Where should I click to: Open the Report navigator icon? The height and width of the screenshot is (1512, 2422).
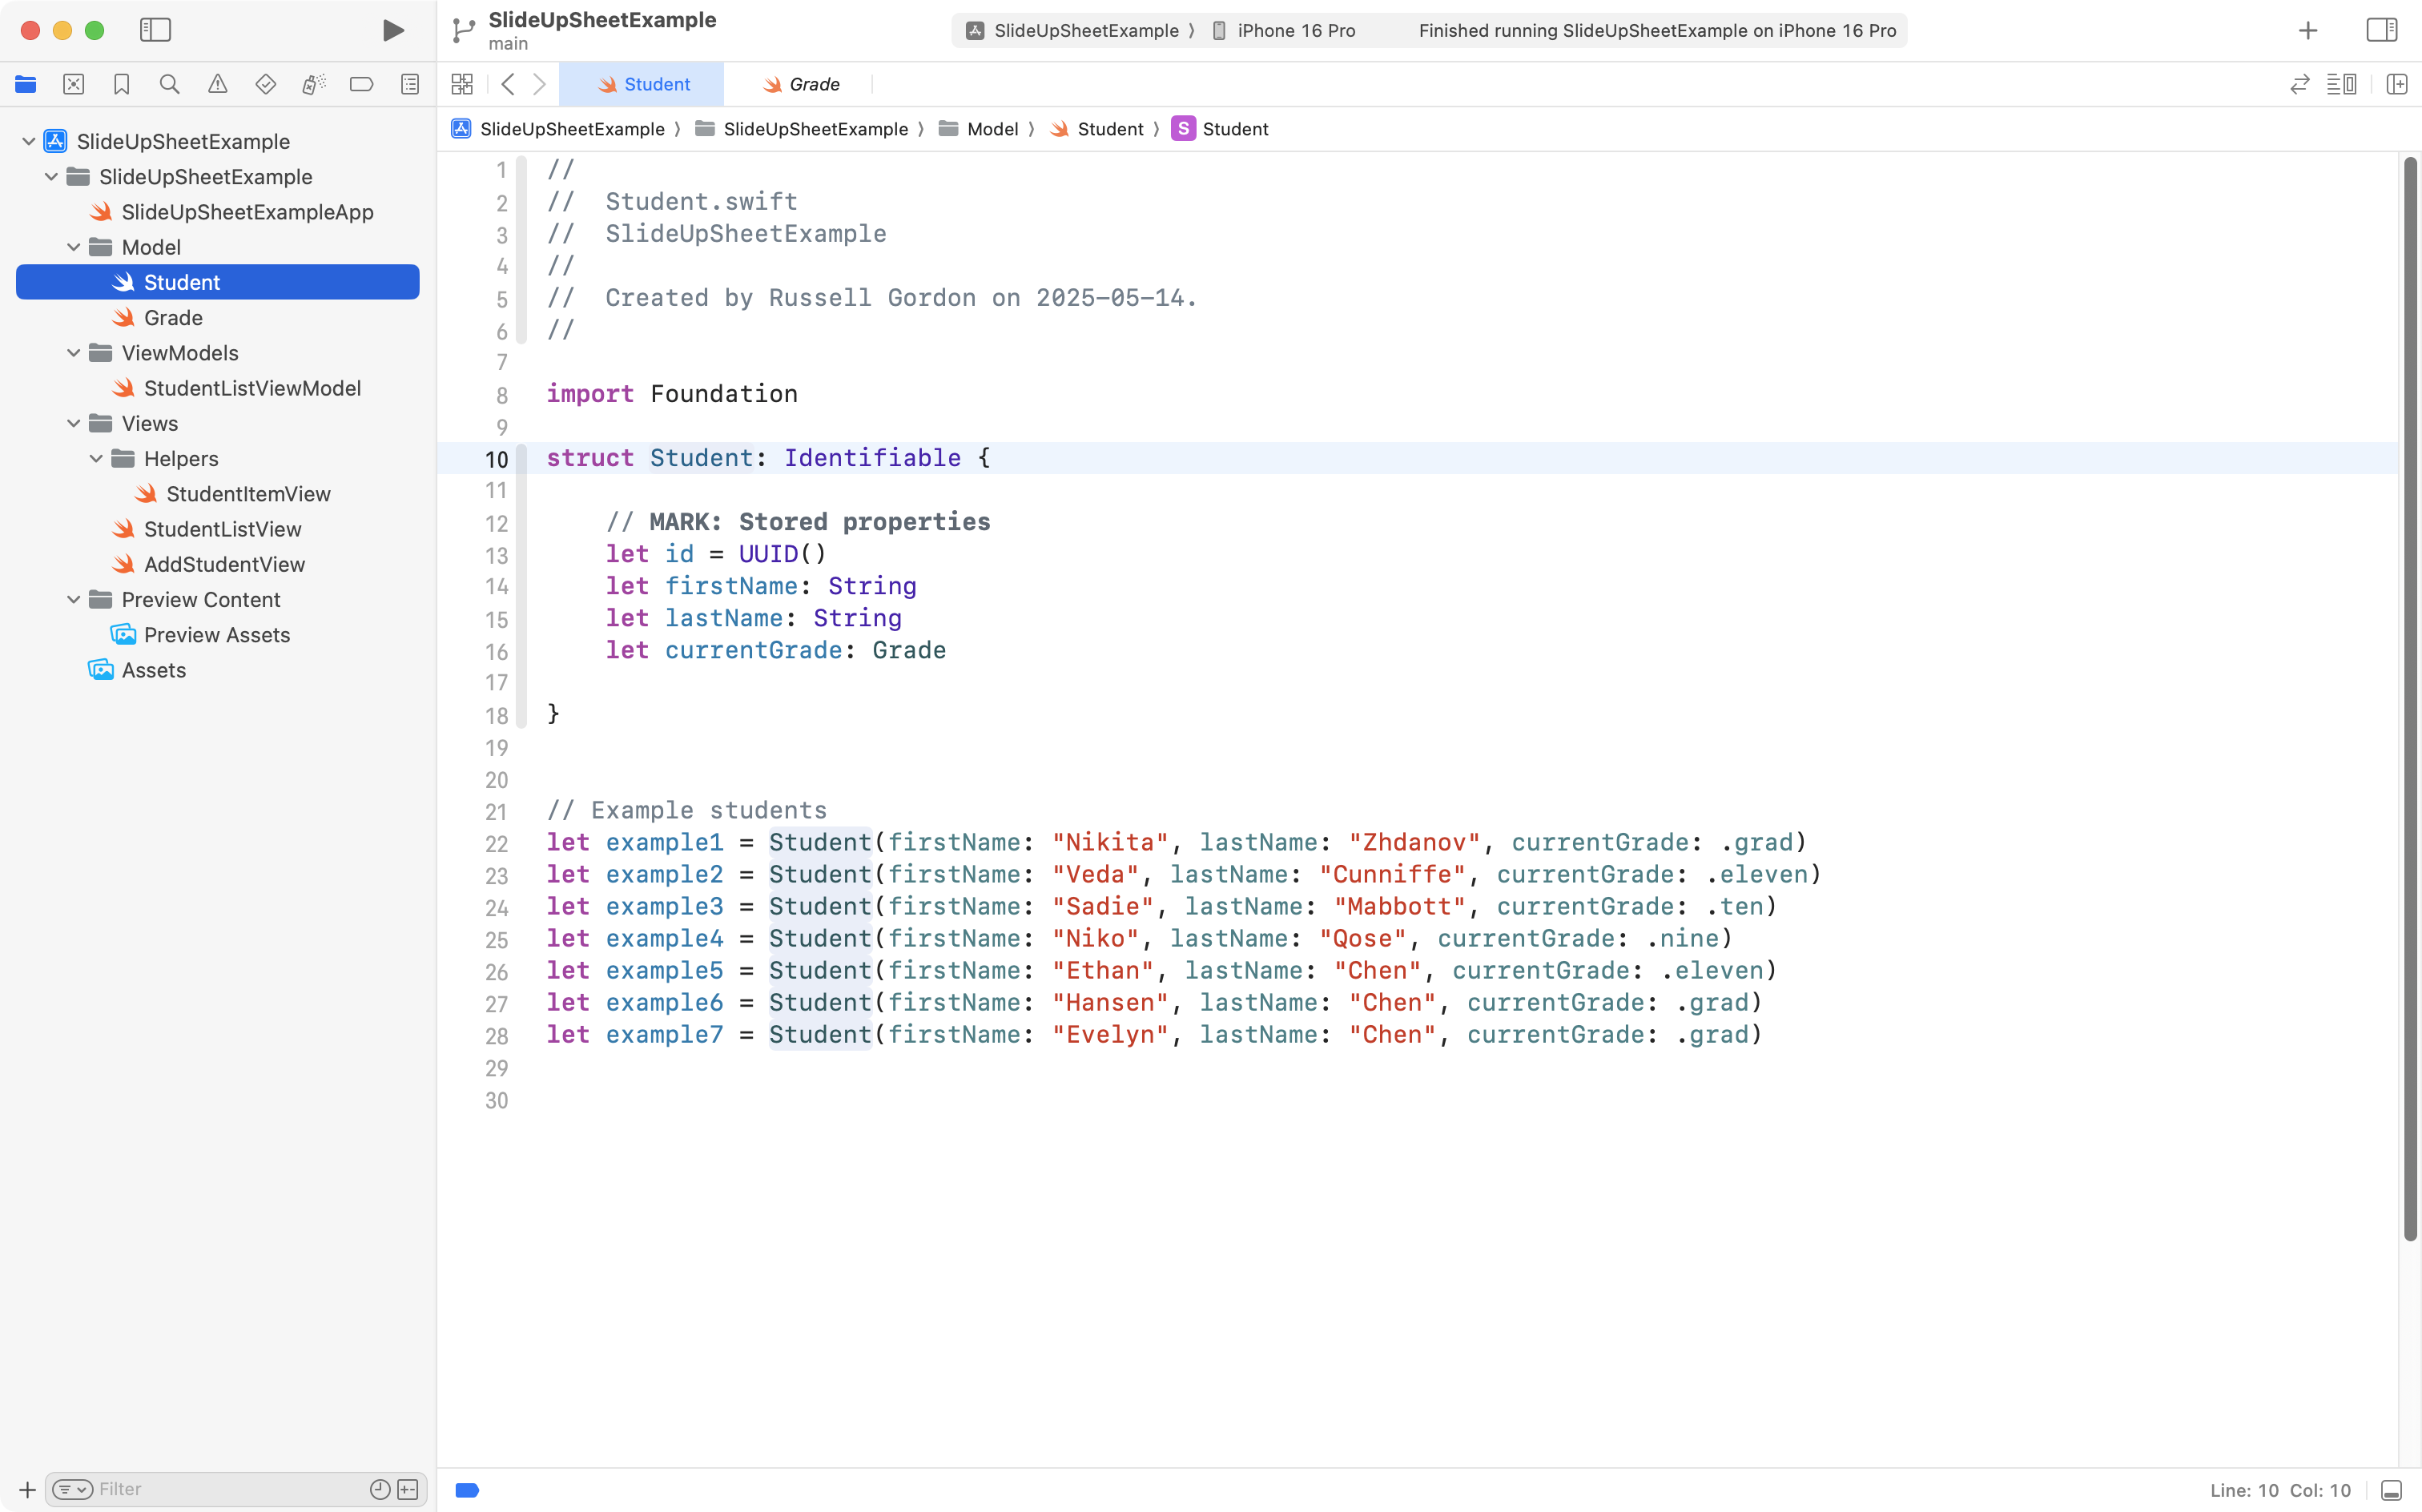(x=410, y=84)
